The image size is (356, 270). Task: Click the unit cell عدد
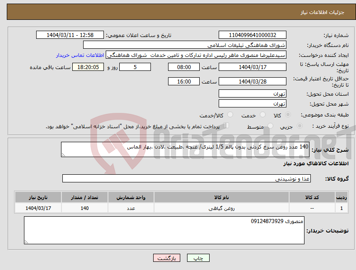pos(131,208)
